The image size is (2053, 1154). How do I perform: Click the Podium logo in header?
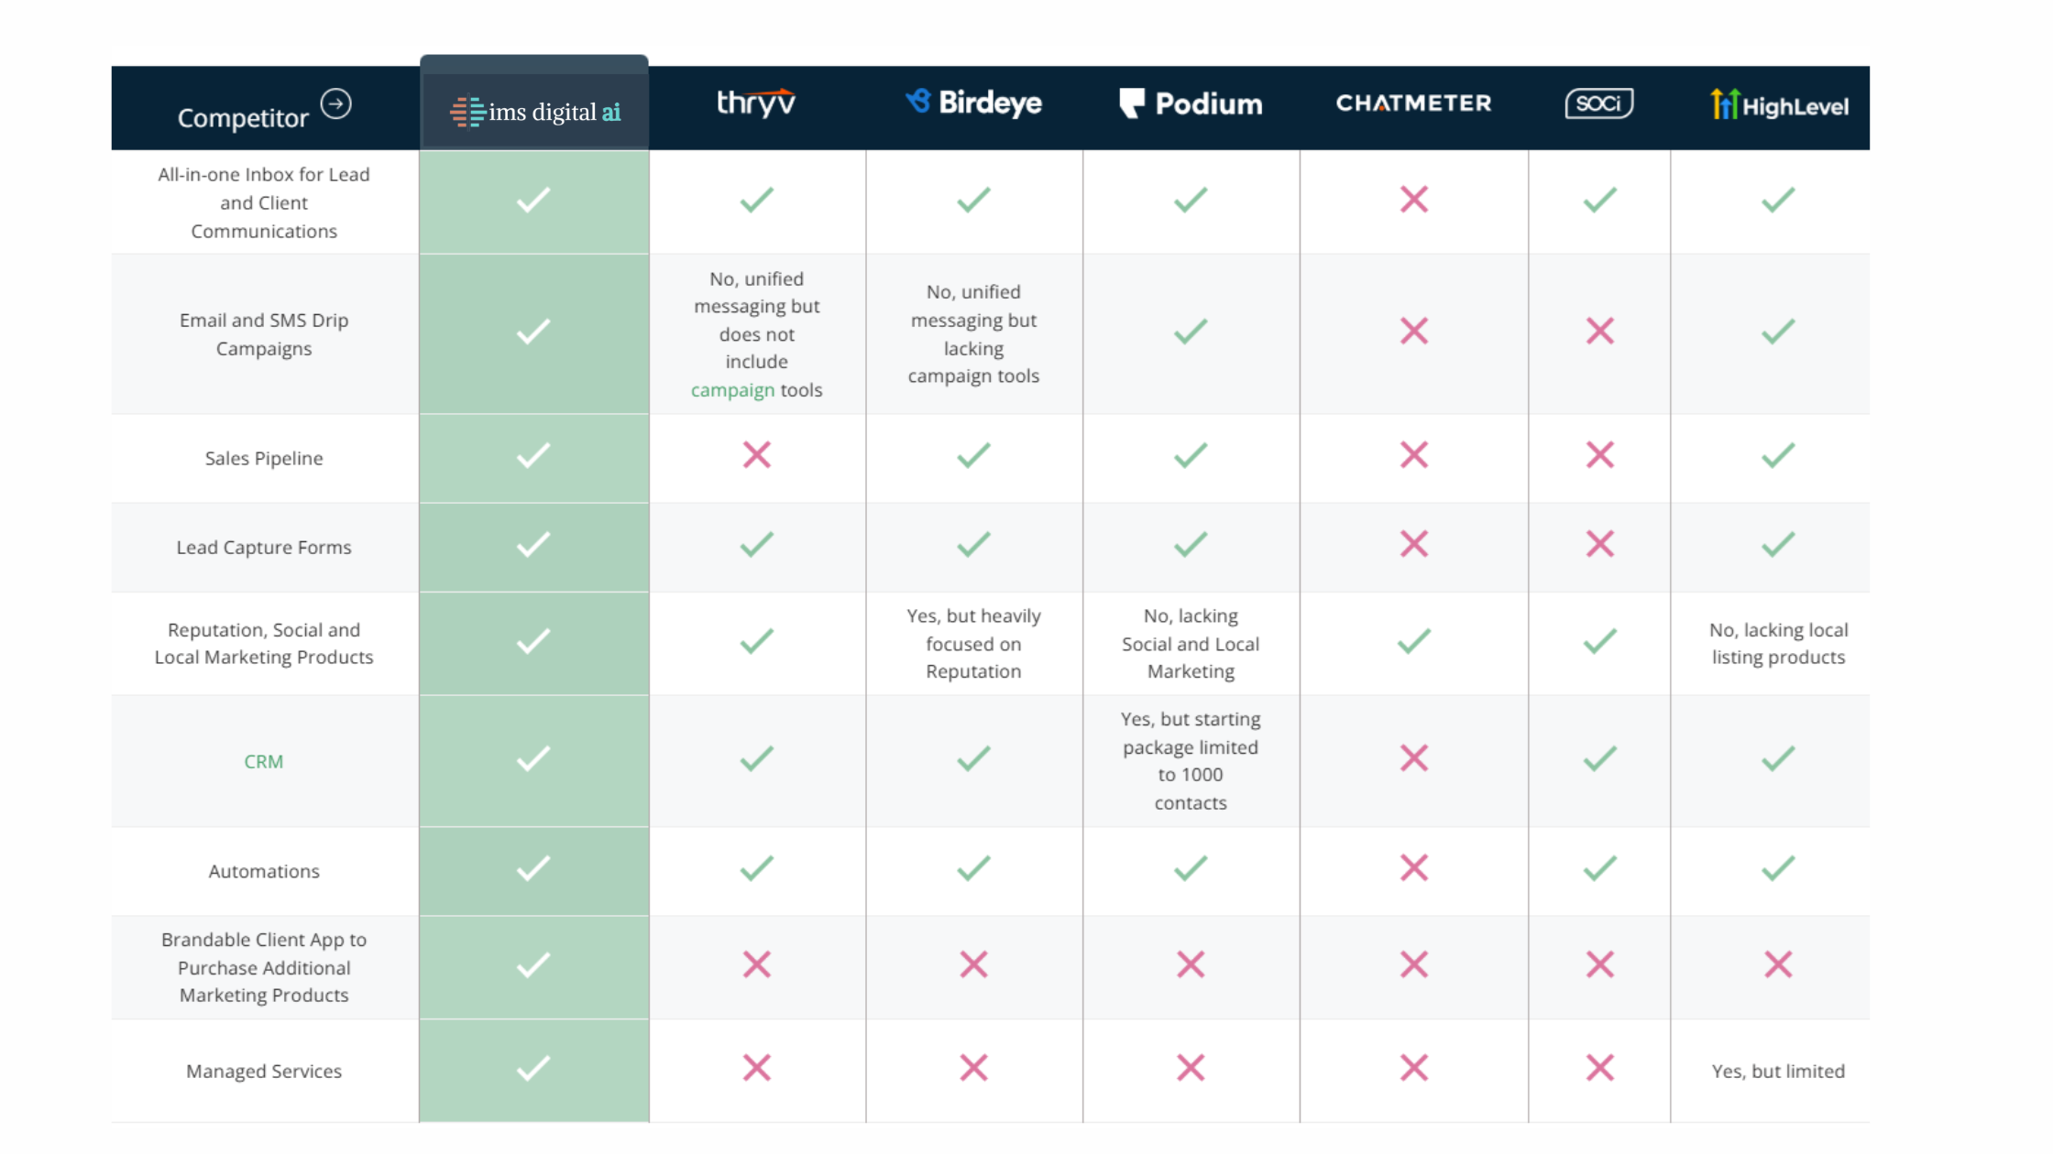tap(1191, 103)
